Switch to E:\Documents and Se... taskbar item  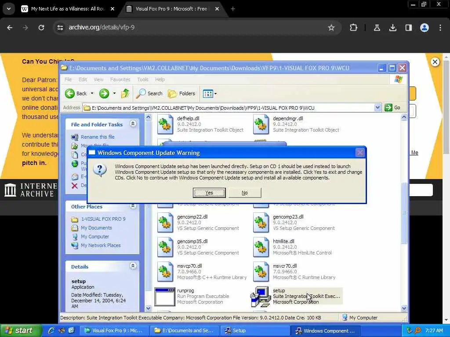pos(185,331)
